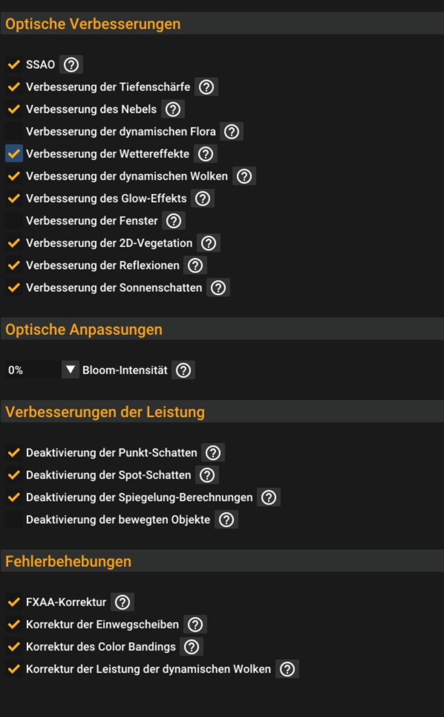Enable Verbesserung der dynamischen Flora checkbox
The height and width of the screenshot is (717, 444).
click(x=14, y=131)
